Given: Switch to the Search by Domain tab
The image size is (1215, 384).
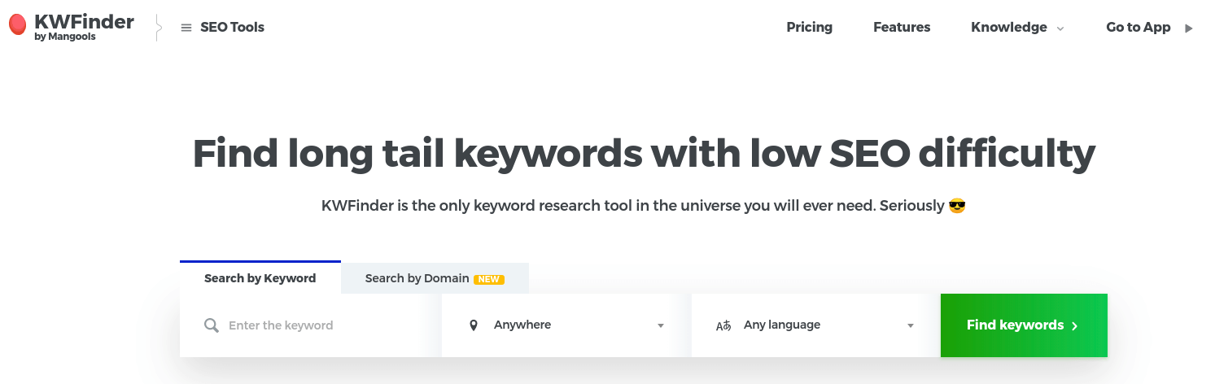Looking at the screenshot, I should click(x=417, y=278).
